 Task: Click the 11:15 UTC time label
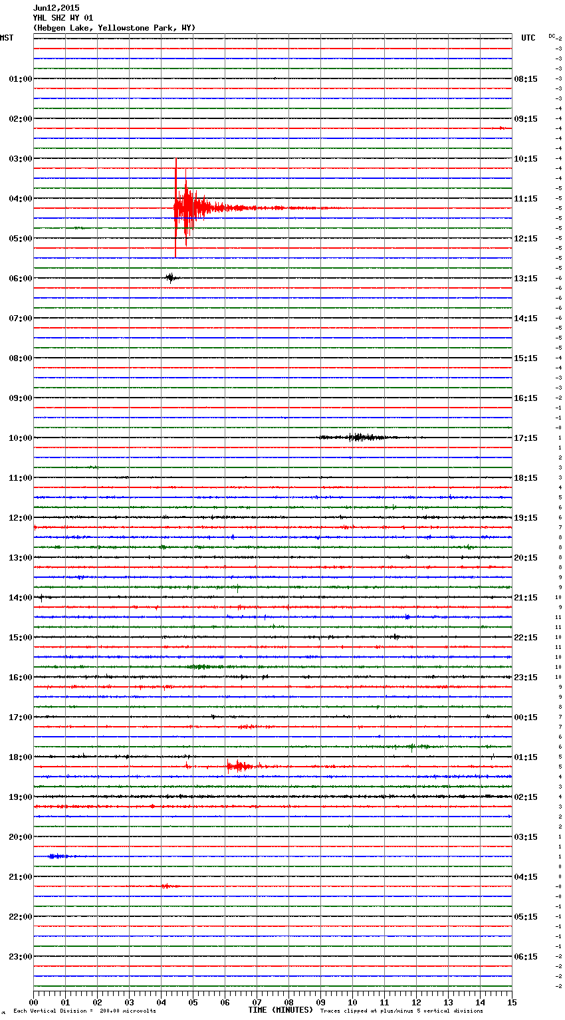coord(526,199)
